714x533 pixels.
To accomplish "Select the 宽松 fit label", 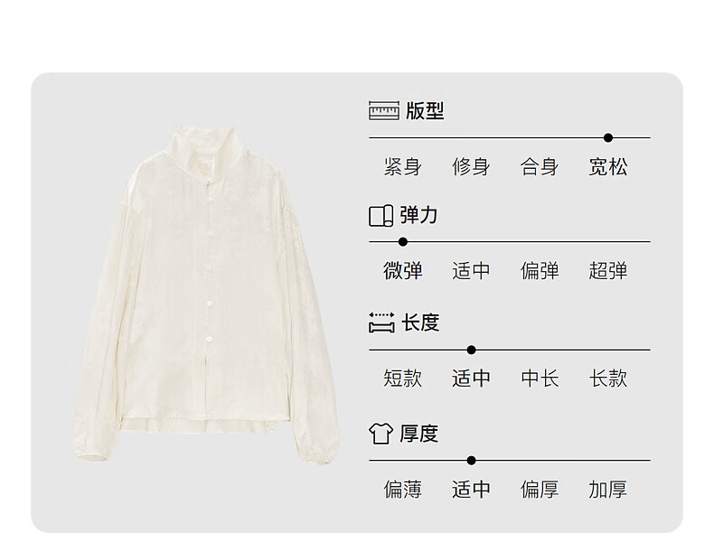I will coord(608,166).
